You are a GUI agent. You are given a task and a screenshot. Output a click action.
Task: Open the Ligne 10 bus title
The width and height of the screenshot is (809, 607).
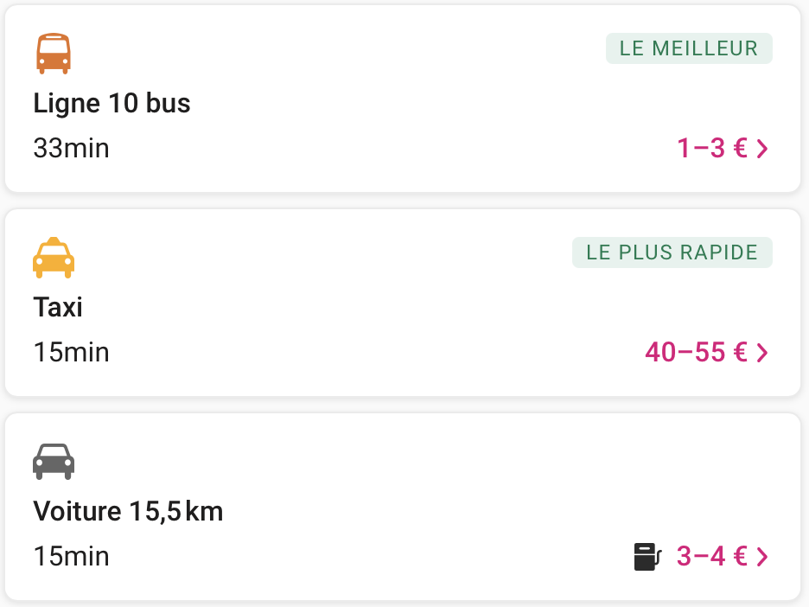(x=112, y=103)
